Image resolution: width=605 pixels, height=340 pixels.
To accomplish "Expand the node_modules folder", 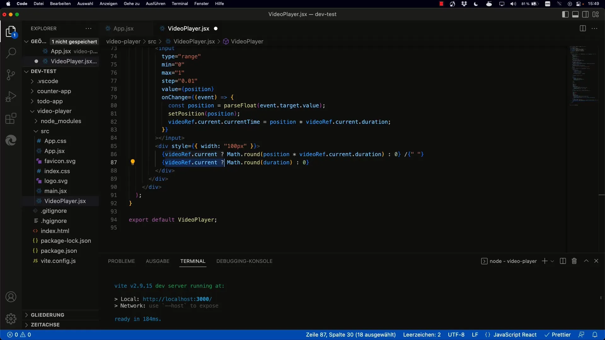I will point(60,121).
